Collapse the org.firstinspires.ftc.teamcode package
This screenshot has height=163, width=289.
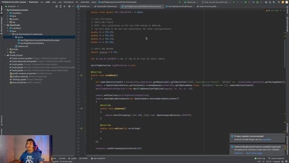point(10,34)
